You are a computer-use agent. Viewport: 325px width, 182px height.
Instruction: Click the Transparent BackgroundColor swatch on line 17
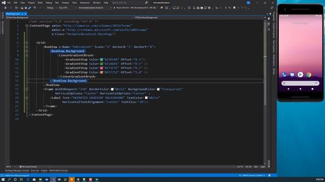pyautogui.click(x=158, y=89)
